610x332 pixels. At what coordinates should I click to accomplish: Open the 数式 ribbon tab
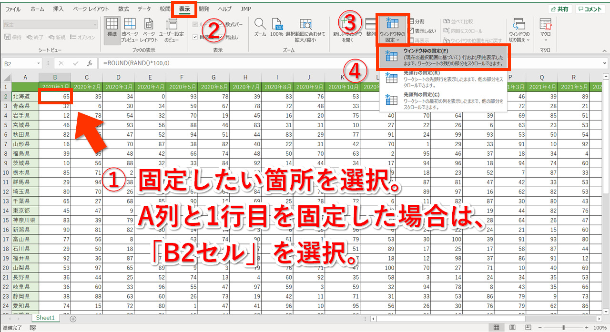(123, 9)
